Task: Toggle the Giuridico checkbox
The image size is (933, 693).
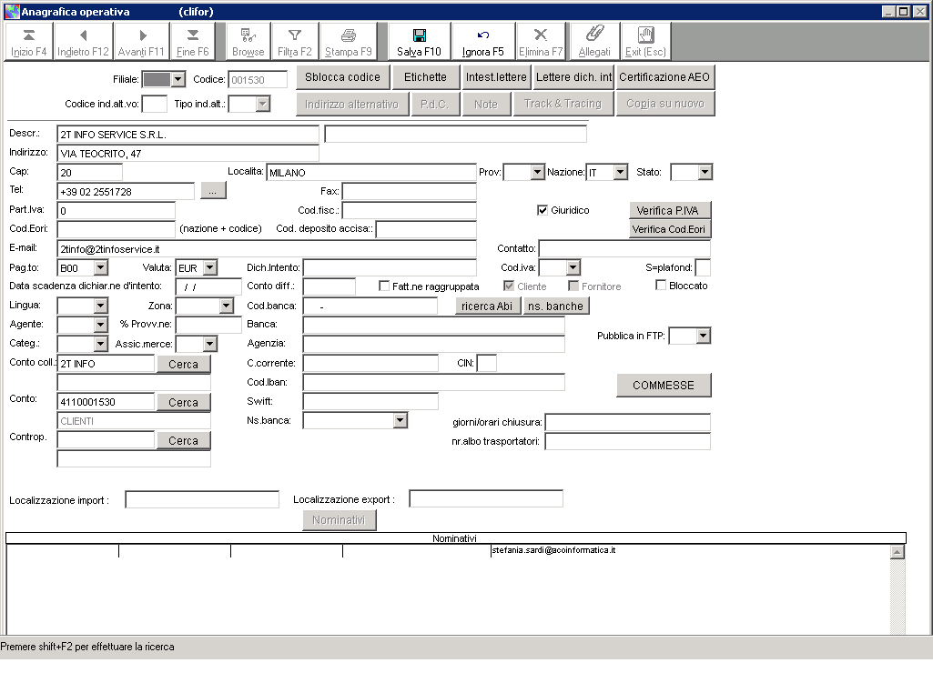Action: pyautogui.click(x=543, y=210)
